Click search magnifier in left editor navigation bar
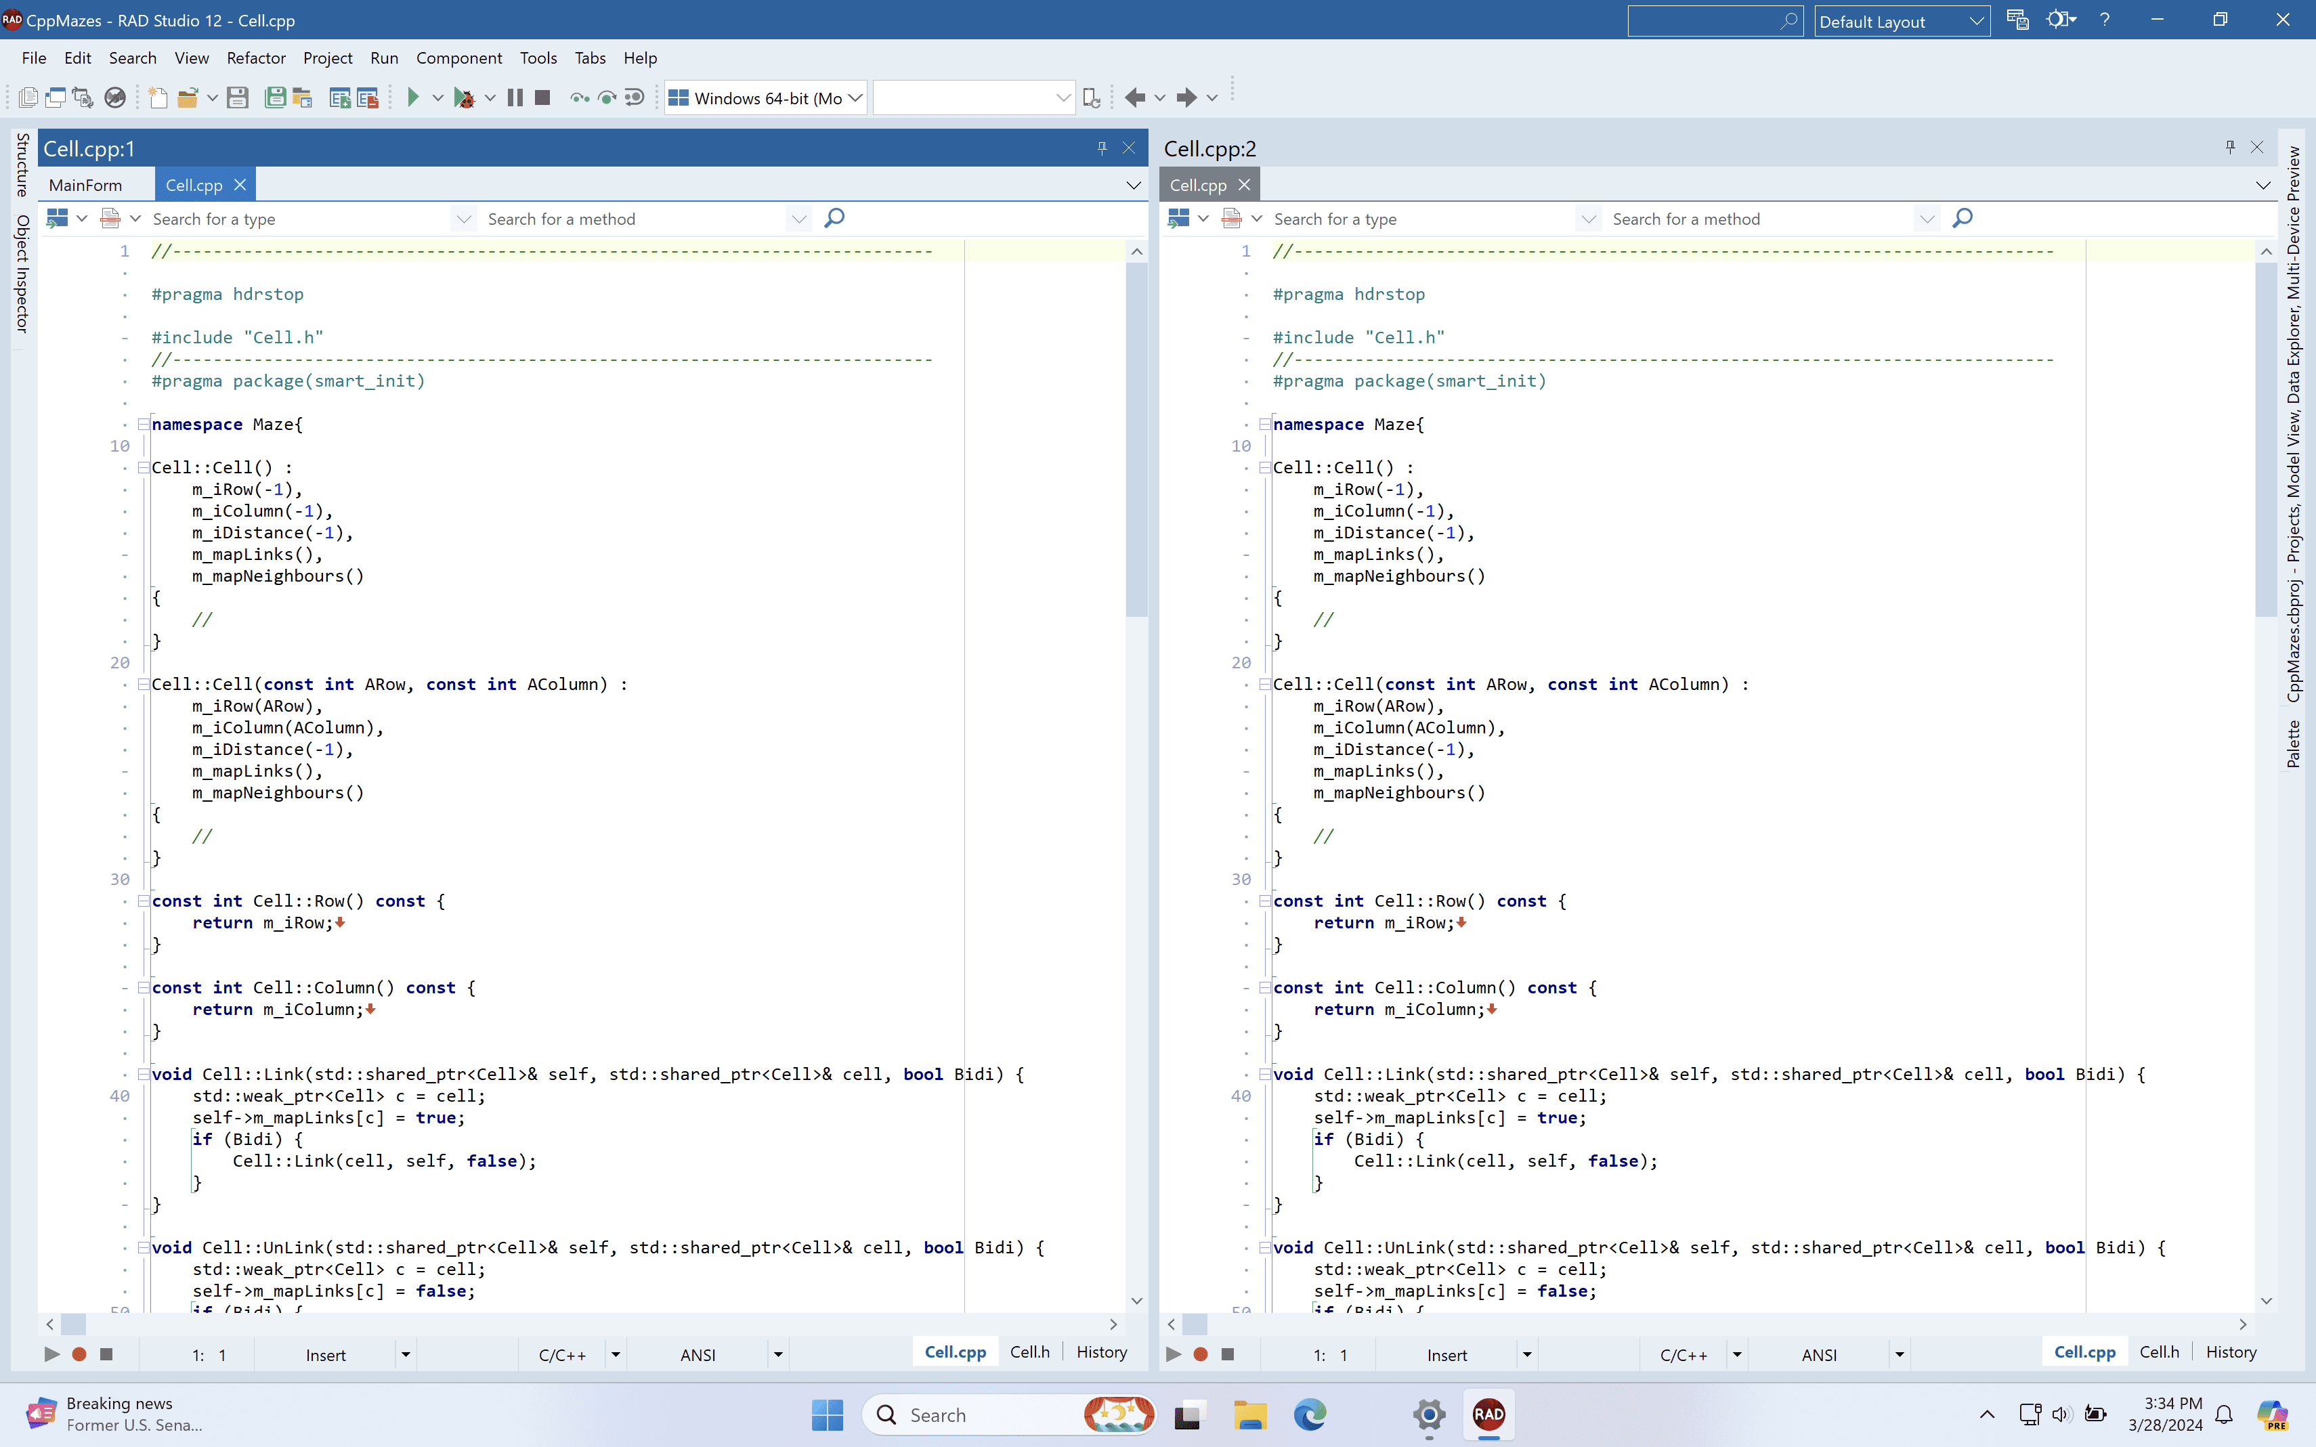Image resolution: width=2316 pixels, height=1447 pixels. pyautogui.click(x=834, y=218)
